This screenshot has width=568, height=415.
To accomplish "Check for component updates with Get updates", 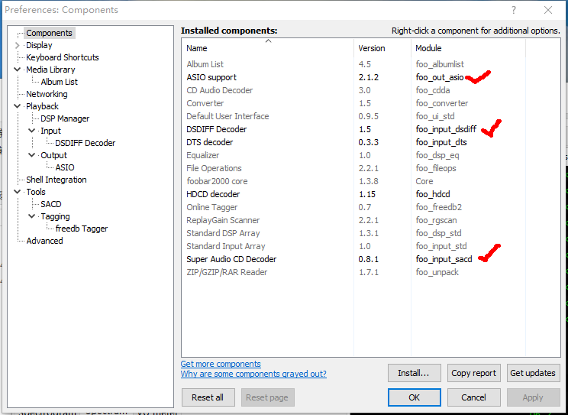I will (x=533, y=373).
